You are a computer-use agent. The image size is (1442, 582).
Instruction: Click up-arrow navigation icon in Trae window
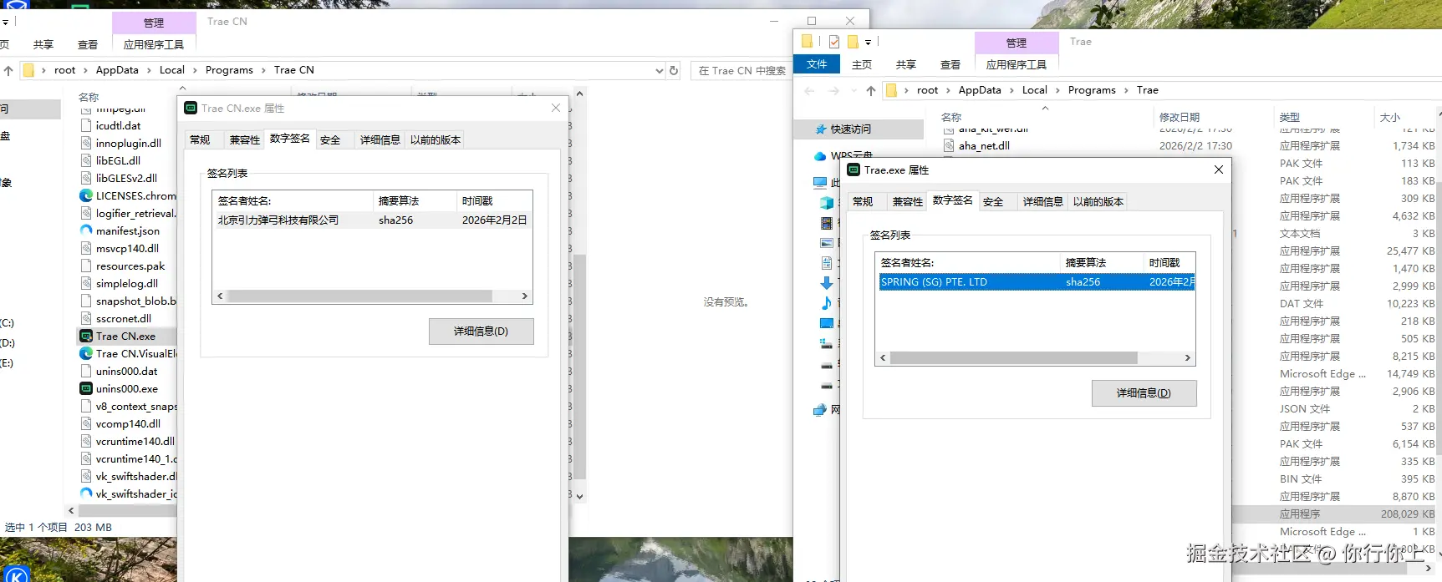[x=871, y=90]
